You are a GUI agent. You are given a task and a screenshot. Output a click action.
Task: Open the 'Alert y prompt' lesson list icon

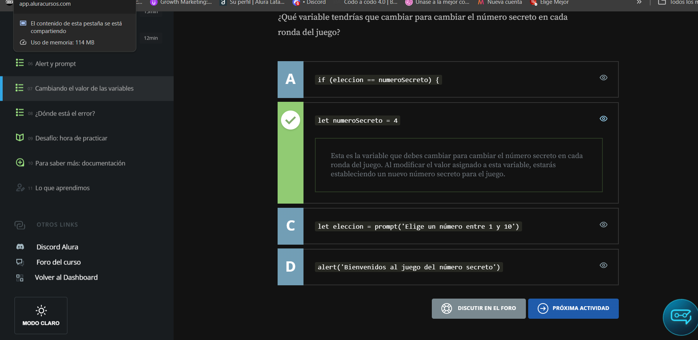(20, 63)
